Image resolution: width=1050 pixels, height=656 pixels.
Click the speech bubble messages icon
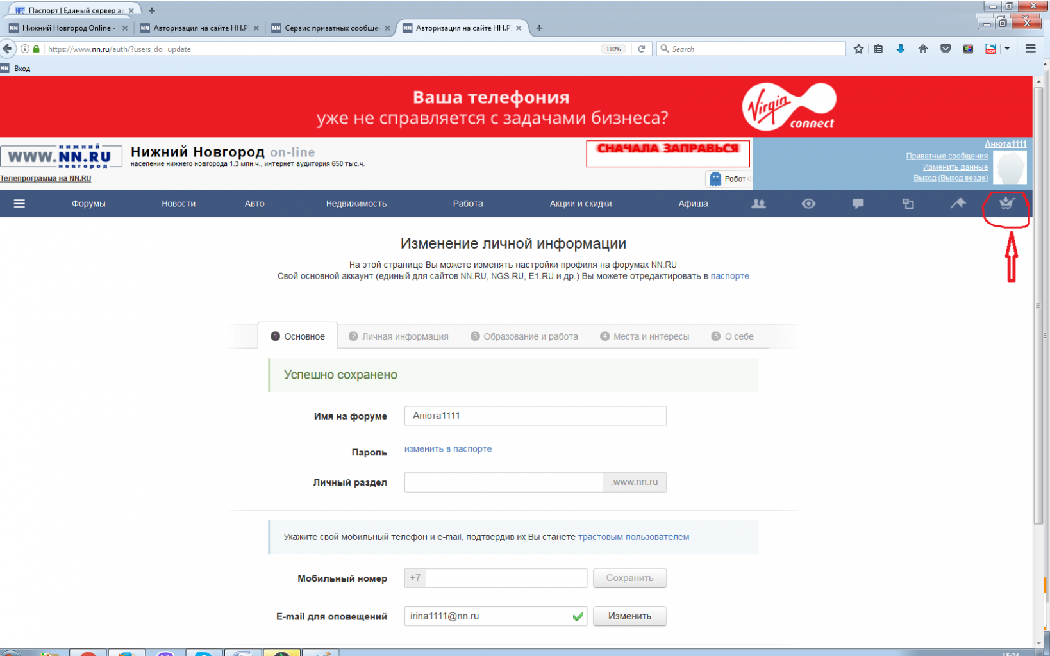(x=858, y=204)
